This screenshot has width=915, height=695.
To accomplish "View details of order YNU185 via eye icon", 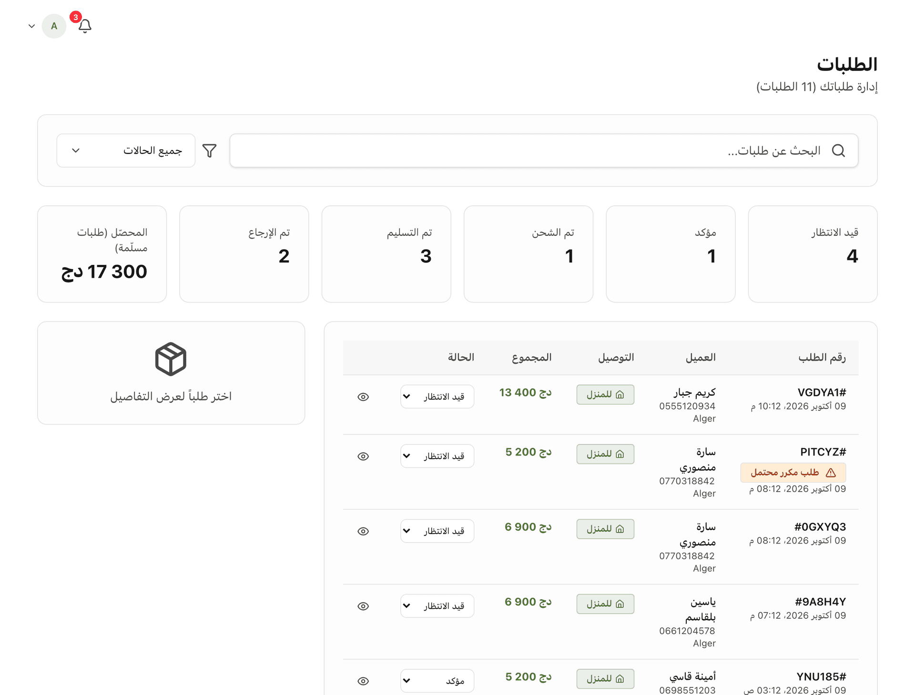I will click(x=363, y=681).
